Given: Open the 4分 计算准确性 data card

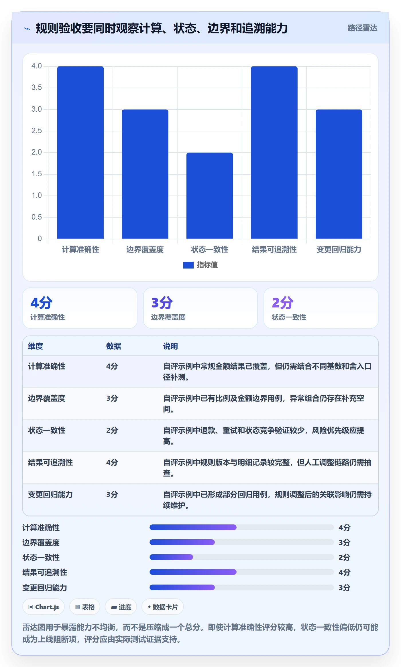Looking at the screenshot, I should pos(80,308).
